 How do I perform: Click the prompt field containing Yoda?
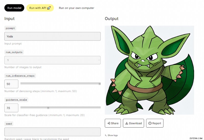point(53,36)
